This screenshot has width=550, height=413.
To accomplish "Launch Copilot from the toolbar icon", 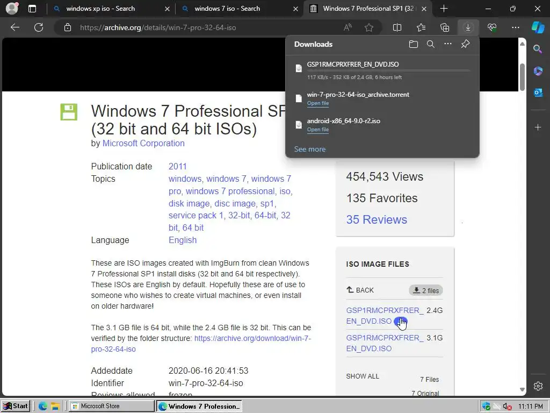I will point(538,27).
